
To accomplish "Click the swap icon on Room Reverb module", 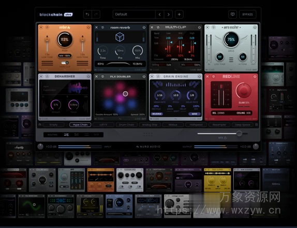I will pyautogui.click(x=102, y=27).
